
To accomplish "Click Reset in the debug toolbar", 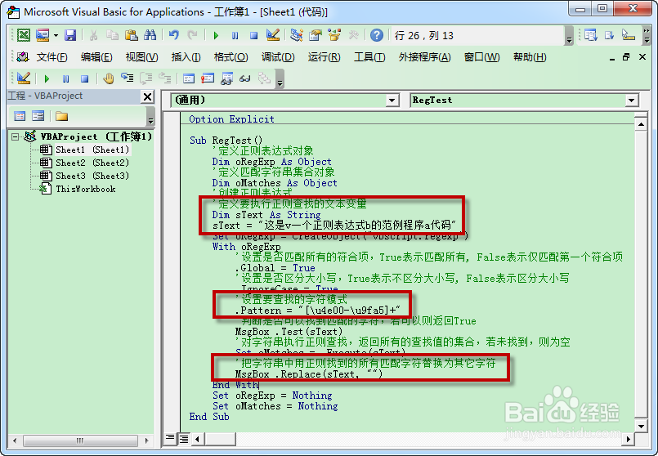I will (84, 78).
